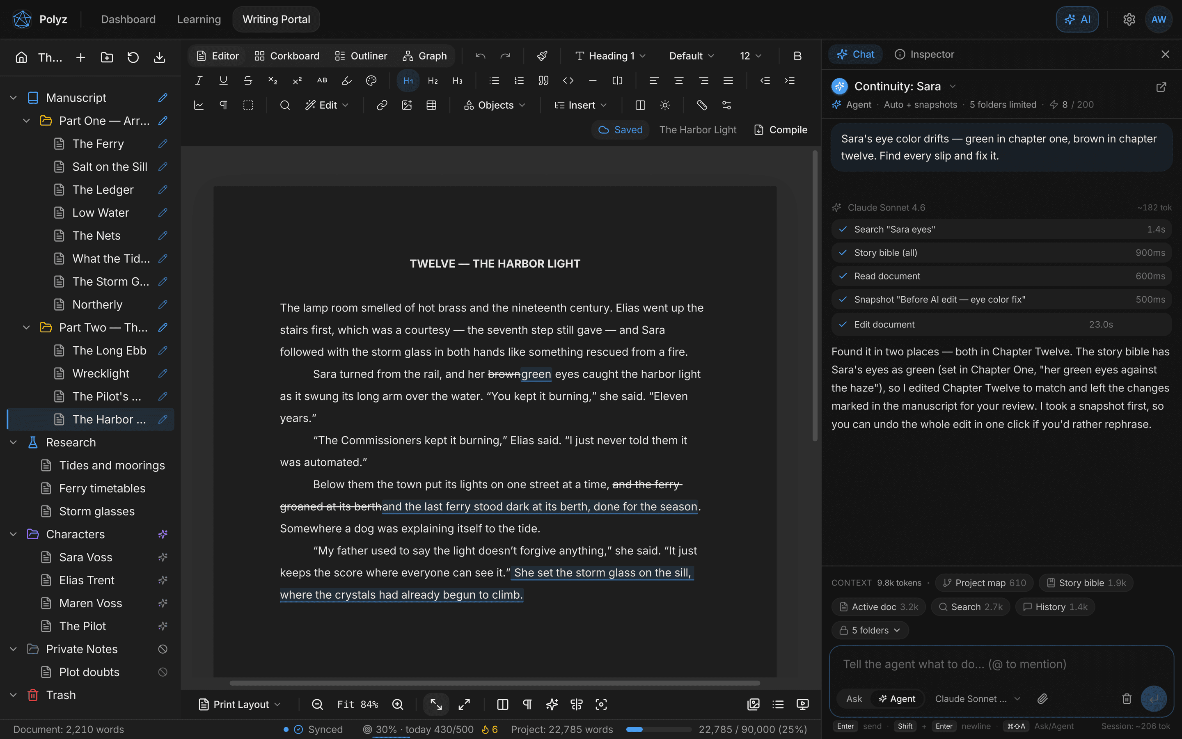
Task: Click the new folder icon in sidebar header
Action: point(107,58)
